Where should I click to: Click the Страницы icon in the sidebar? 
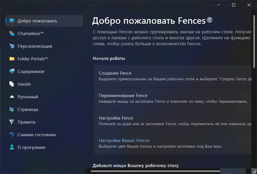12,109
